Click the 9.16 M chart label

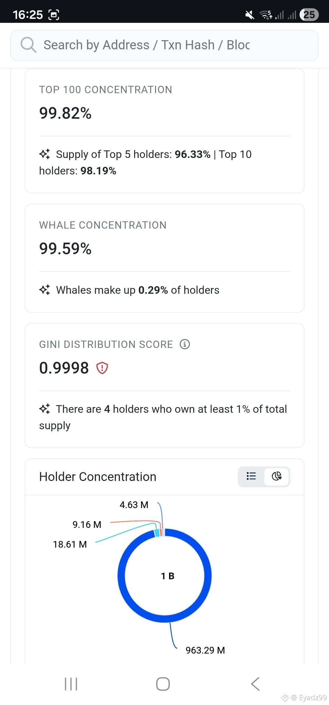tap(87, 524)
